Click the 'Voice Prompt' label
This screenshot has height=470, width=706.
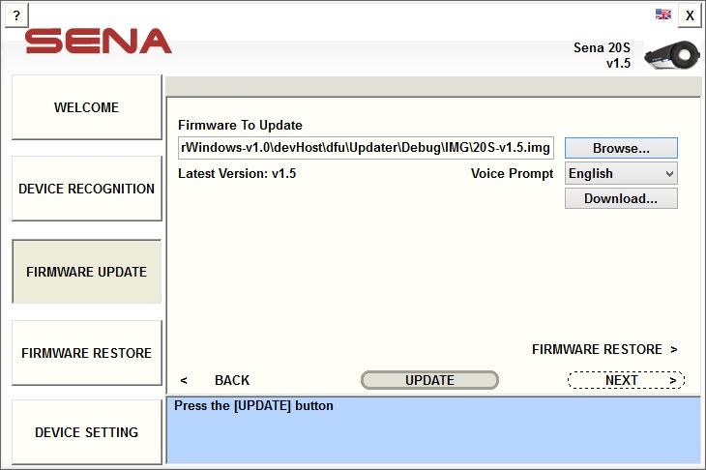pos(512,174)
